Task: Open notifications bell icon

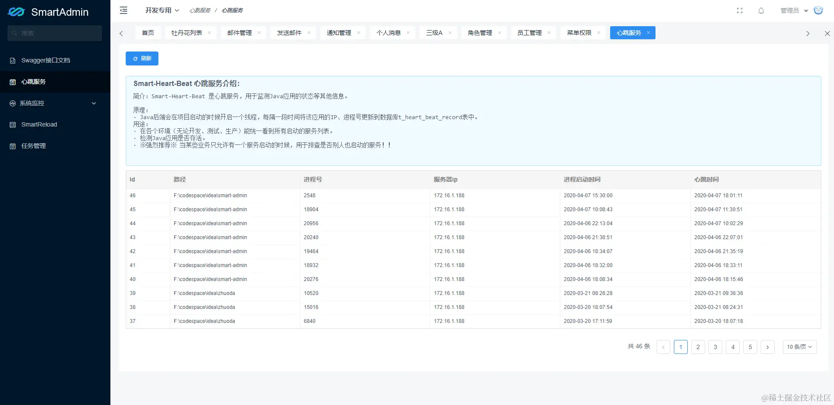Action: [761, 10]
